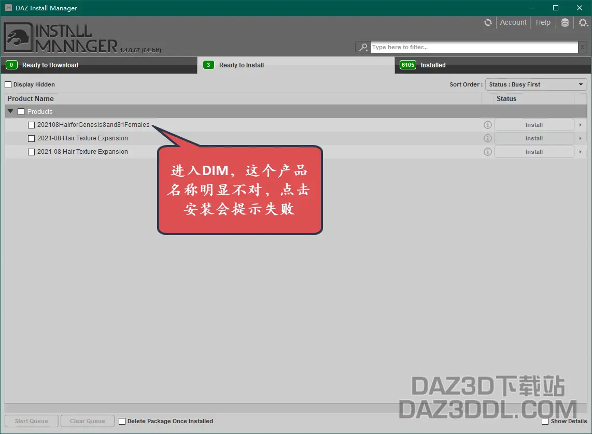Viewport: 592px width, 434px height.
Task: Open the database stack icon
Action: pyautogui.click(x=565, y=23)
